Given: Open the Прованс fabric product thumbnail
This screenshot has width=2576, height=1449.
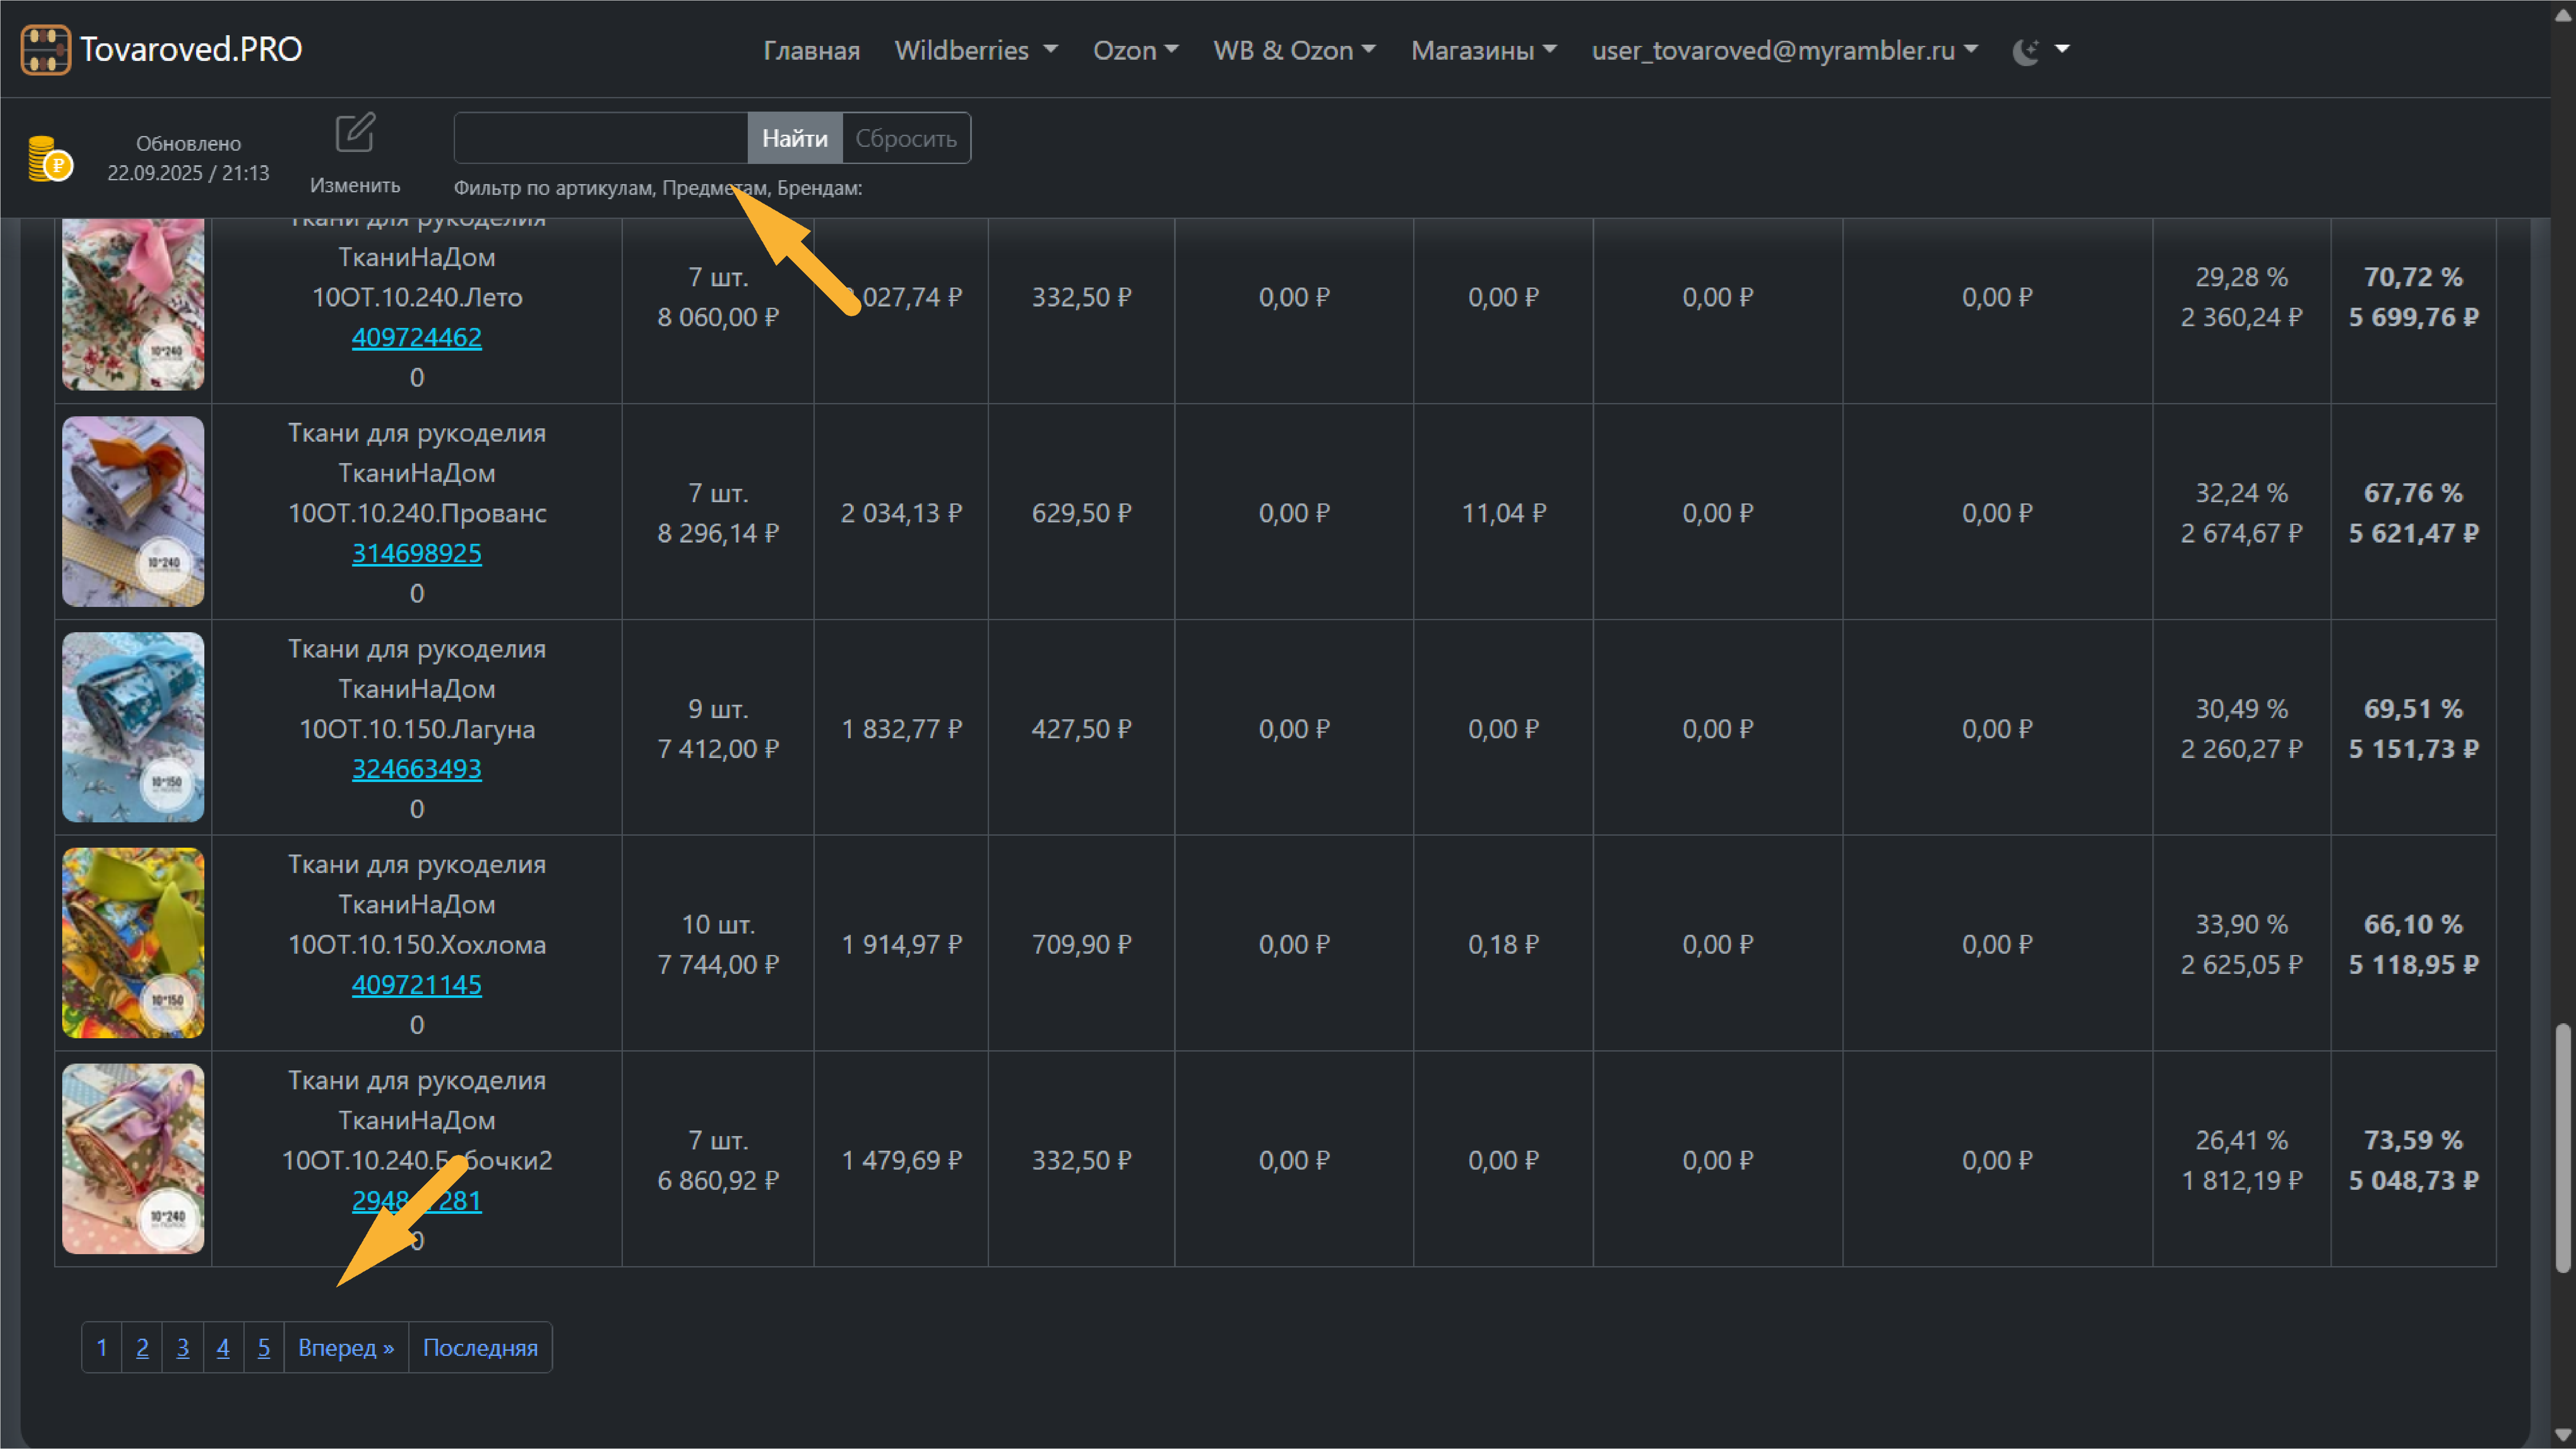Looking at the screenshot, I should coord(133,511).
